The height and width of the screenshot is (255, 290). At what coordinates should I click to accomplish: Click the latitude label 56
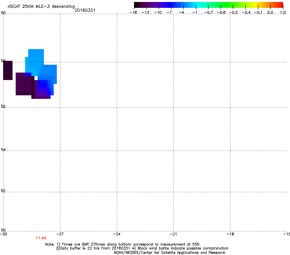[x=3, y=106]
